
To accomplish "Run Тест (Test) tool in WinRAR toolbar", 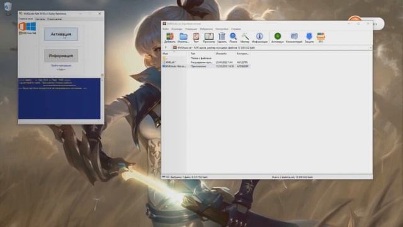I will coord(196,38).
